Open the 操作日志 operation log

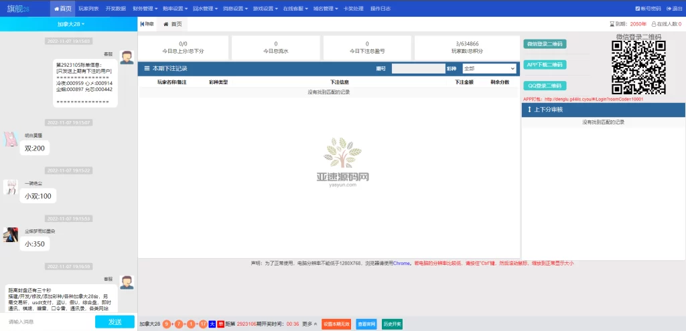(381, 8)
